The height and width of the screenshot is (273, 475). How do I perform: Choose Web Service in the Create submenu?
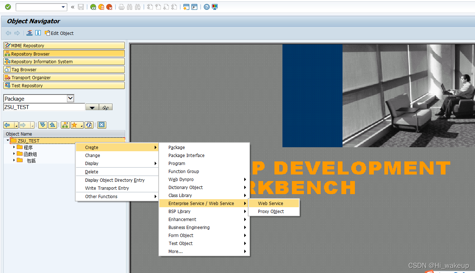point(269,203)
